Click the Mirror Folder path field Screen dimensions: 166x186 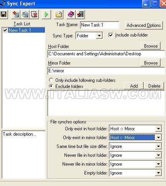[x=106, y=71]
